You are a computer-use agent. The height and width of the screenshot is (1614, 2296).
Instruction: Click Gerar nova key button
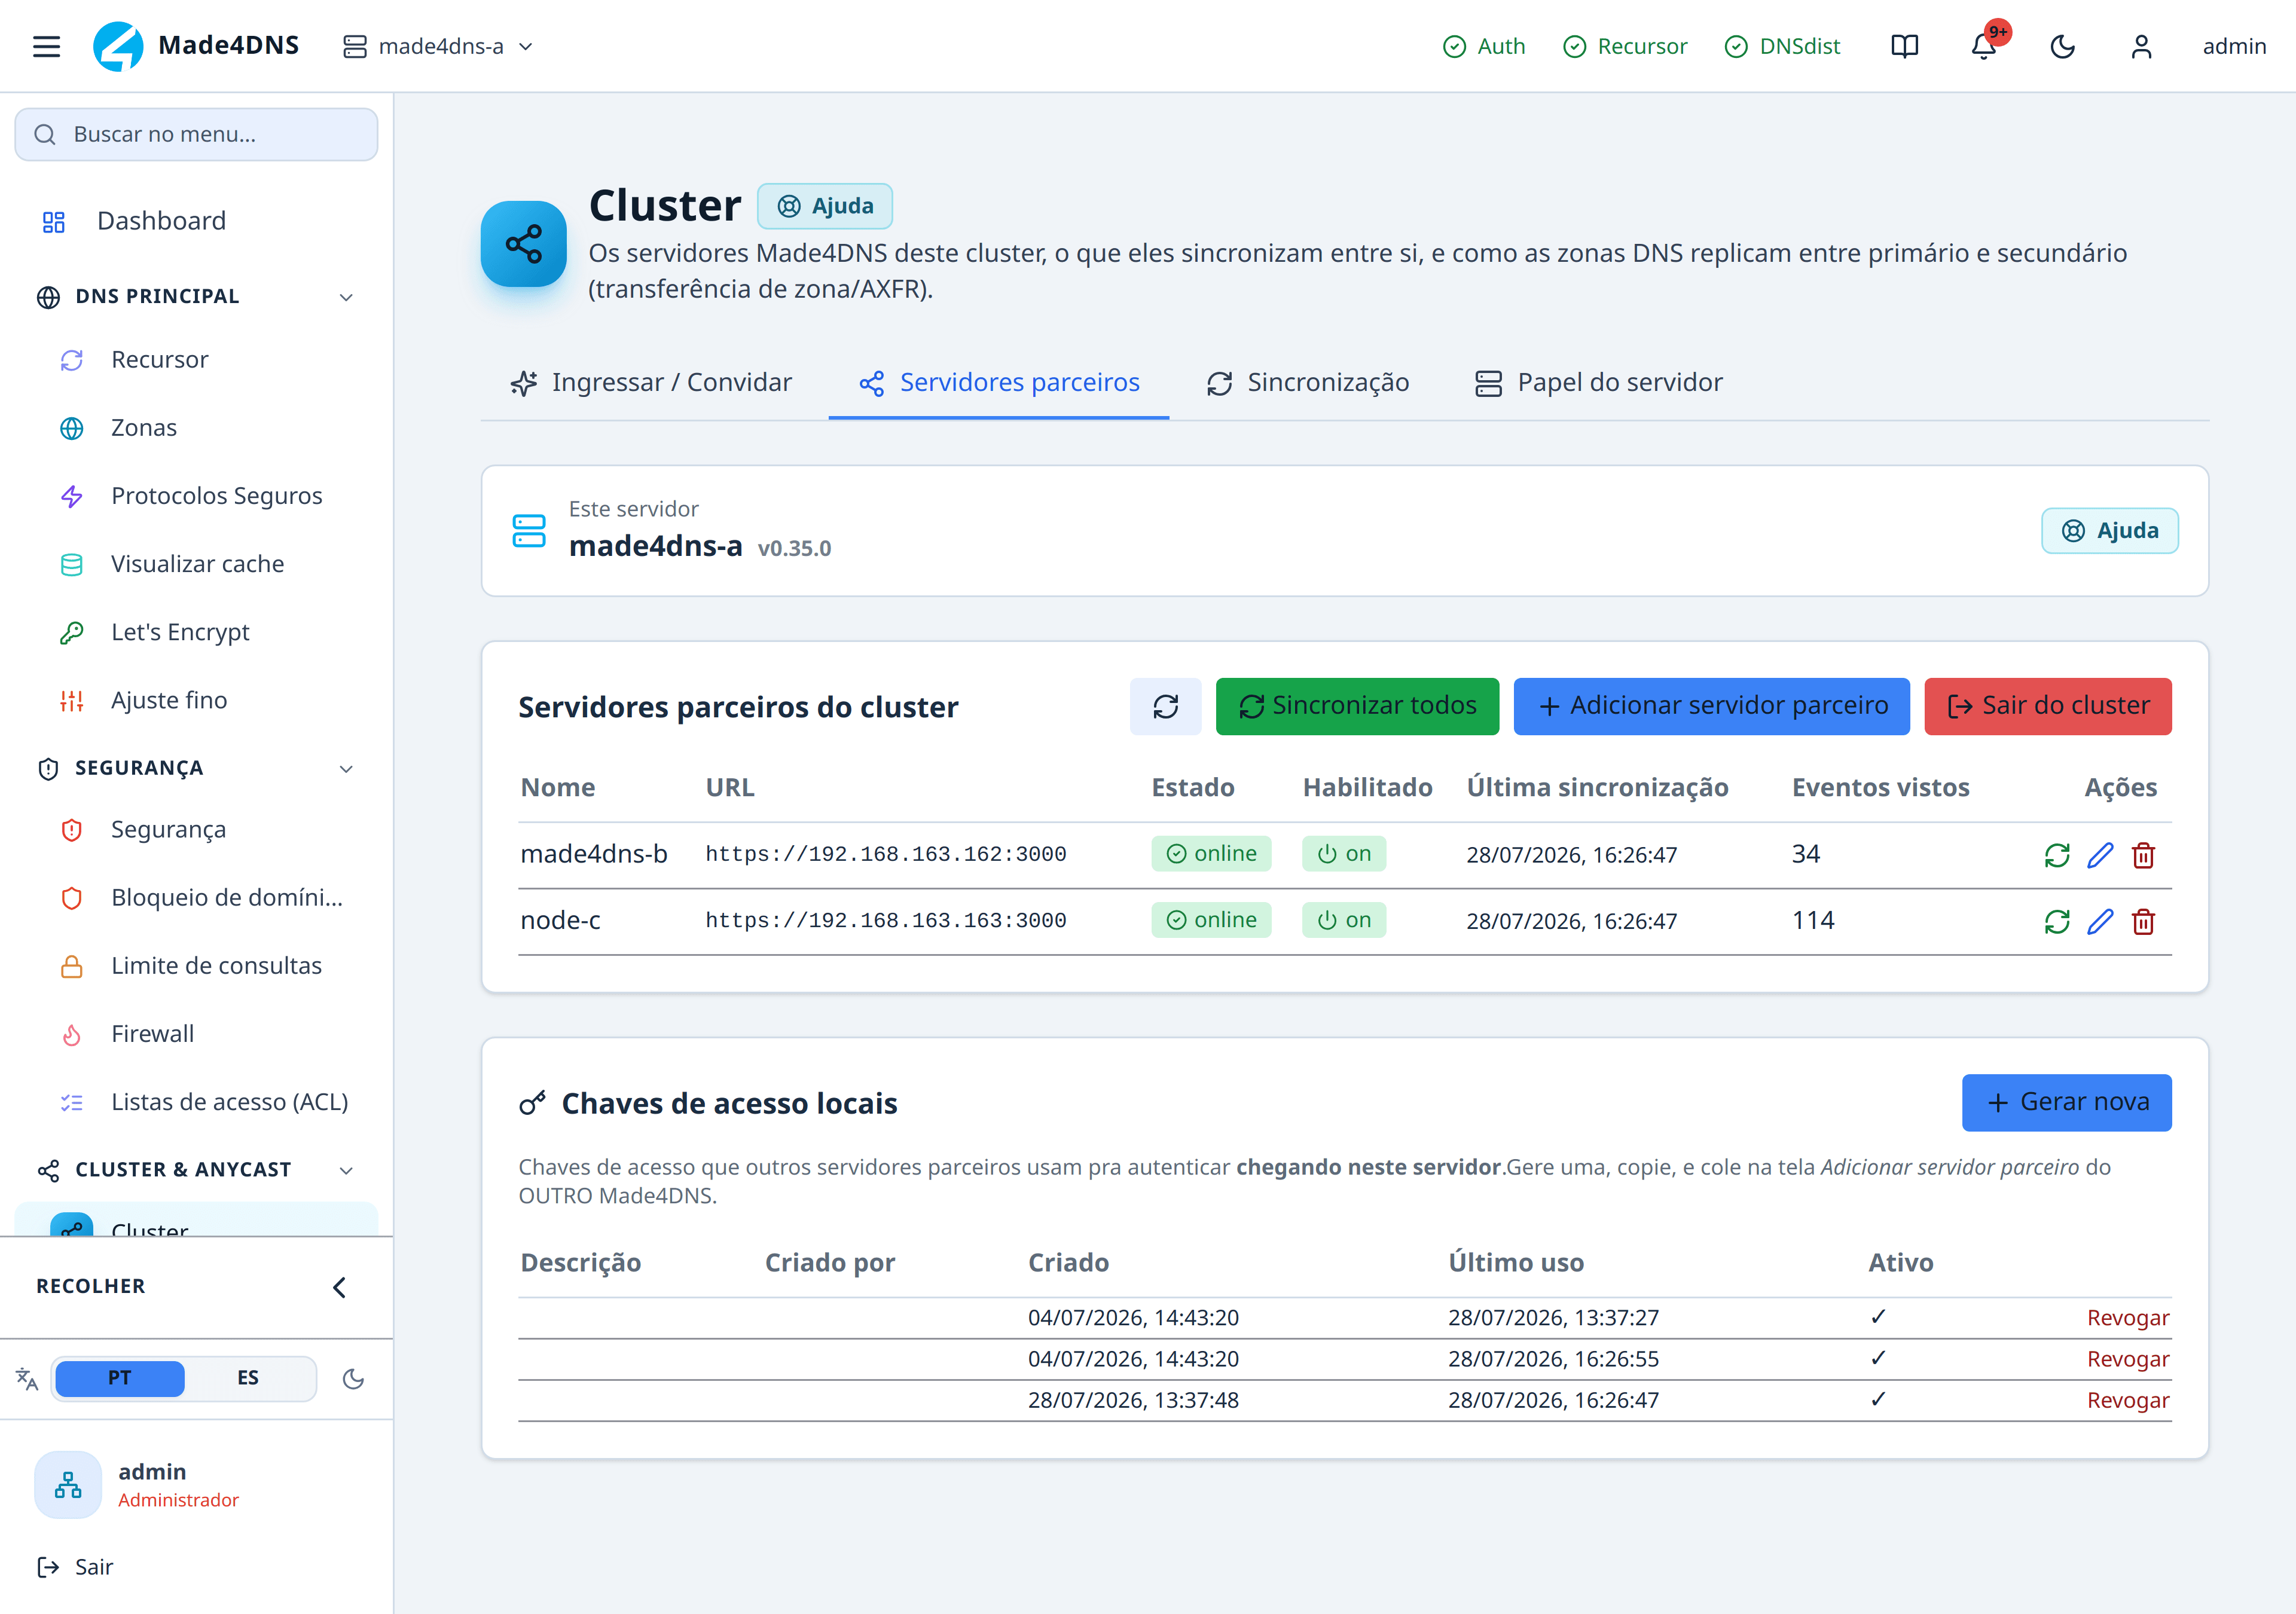point(2066,1102)
